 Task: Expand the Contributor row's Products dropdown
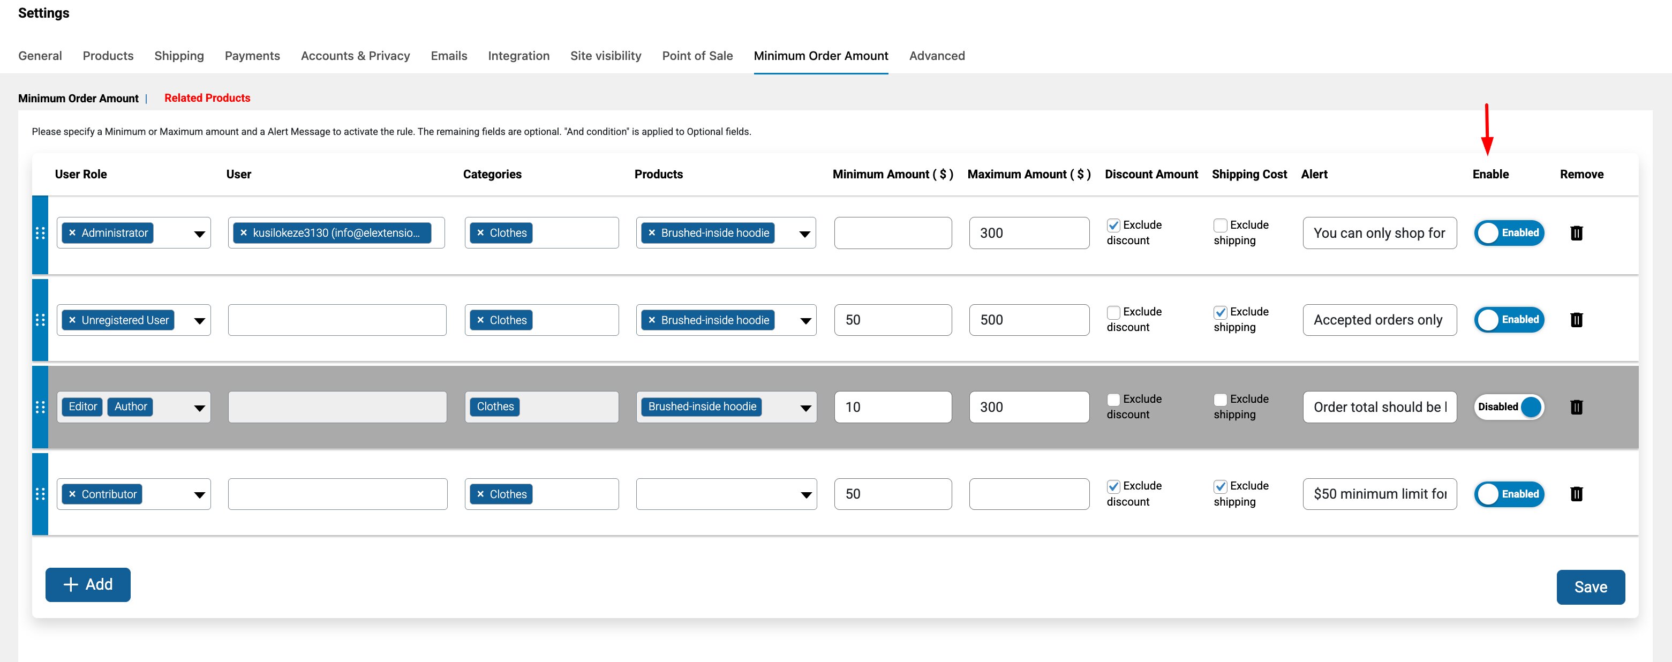pyautogui.click(x=805, y=494)
